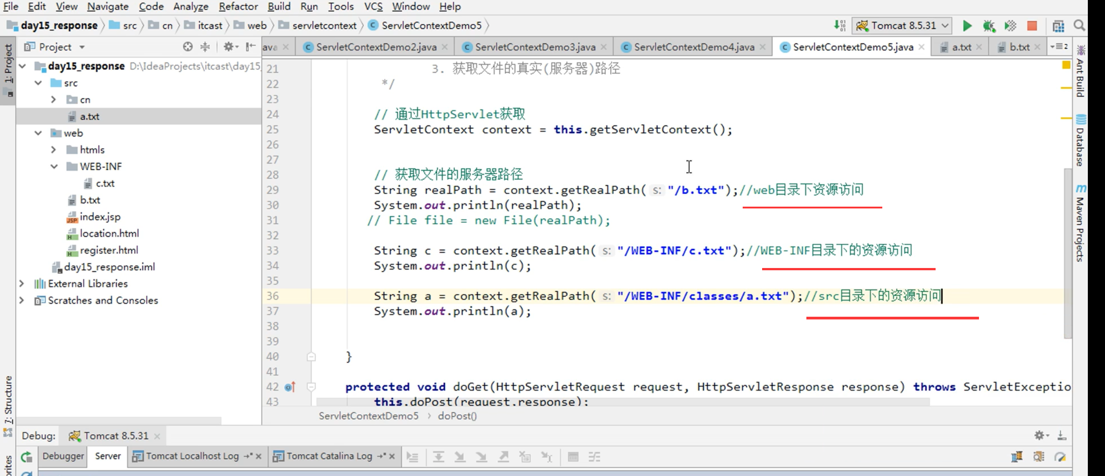Click Force Step Into in debug toolbar

pyautogui.click(x=482, y=457)
